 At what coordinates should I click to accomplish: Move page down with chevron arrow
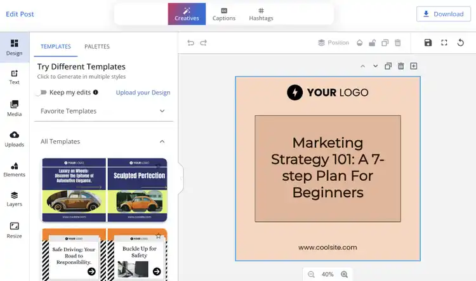[376, 66]
